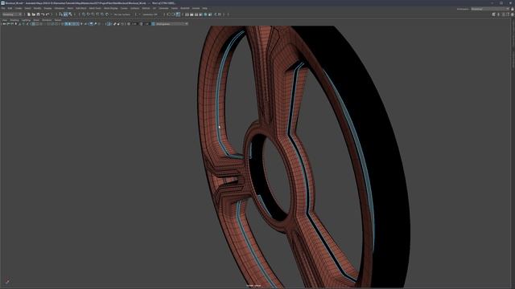Click the viewport exposure value field
This screenshot has width=515, height=289.
click(134, 23)
